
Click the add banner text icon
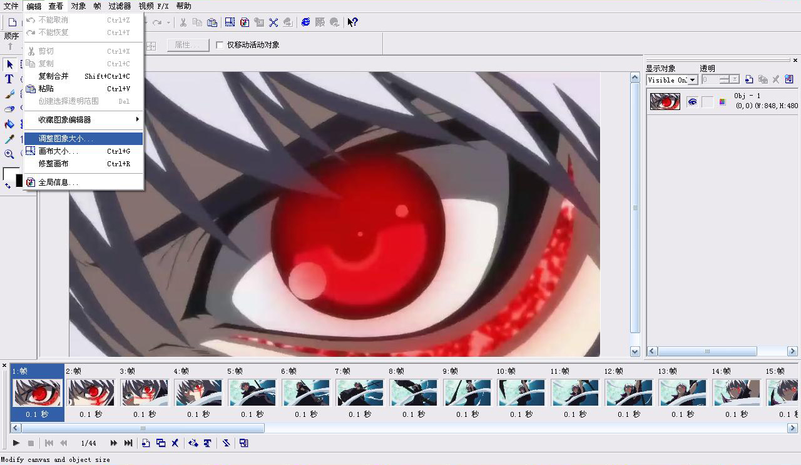click(207, 443)
